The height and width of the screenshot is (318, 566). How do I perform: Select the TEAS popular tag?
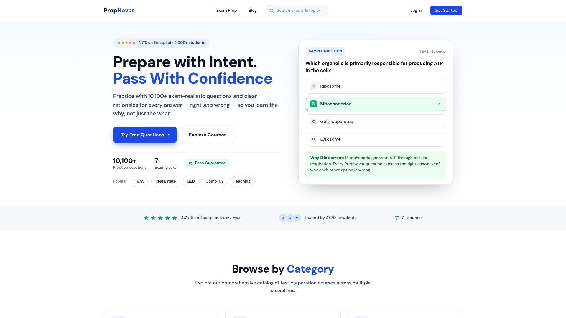pyautogui.click(x=140, y=181)
